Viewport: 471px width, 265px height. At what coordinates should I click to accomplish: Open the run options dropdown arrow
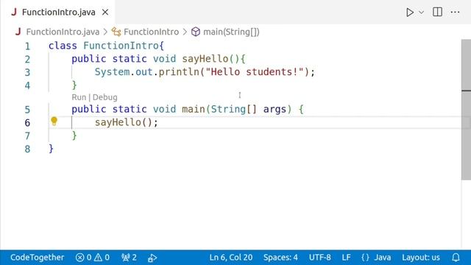(422, 13)
